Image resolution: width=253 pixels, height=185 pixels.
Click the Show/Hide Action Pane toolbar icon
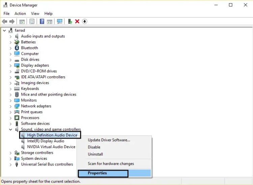[x=50, y=22]
